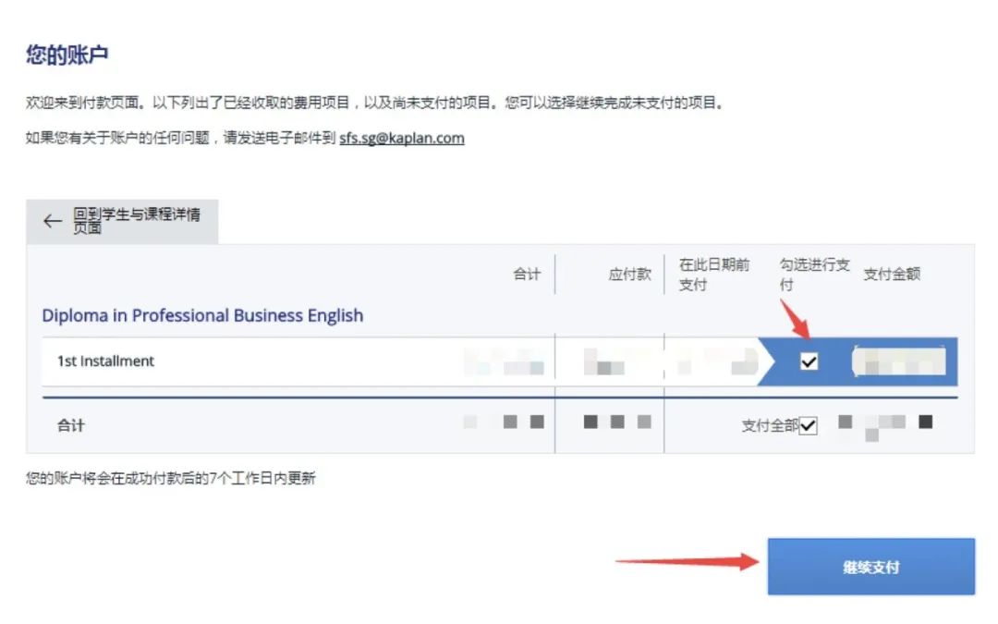Screen dimensions: 998x624
Task: Click the sfs.sg@kaplan.com email link
Action: click(403, 137)
